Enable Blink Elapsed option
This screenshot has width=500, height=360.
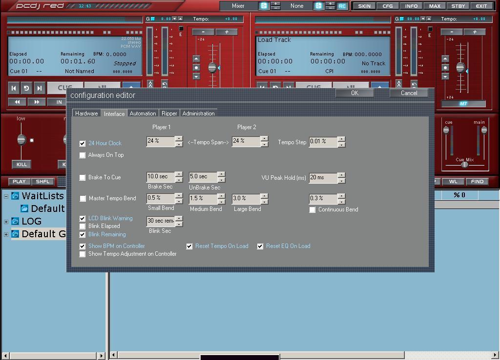pos(82,226)
